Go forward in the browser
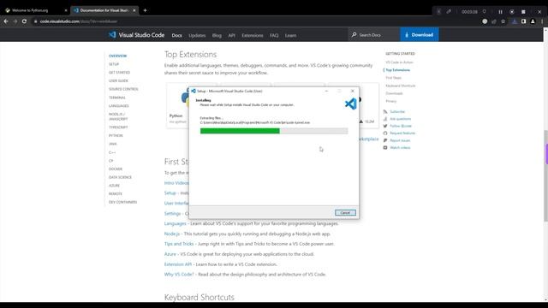The height and width of the screenshot is (308, 548). pos(15,21)
